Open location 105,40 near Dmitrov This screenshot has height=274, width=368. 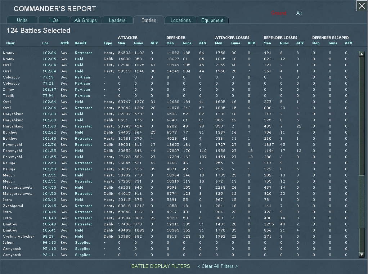pos(49,224)
